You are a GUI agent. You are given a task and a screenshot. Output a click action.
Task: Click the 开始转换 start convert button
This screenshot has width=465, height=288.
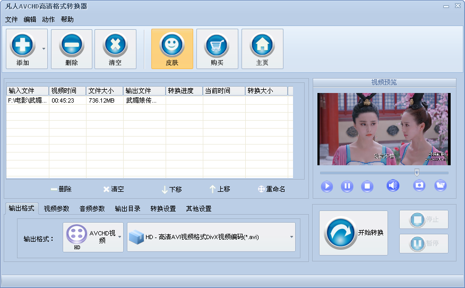[x=354, y=233]
